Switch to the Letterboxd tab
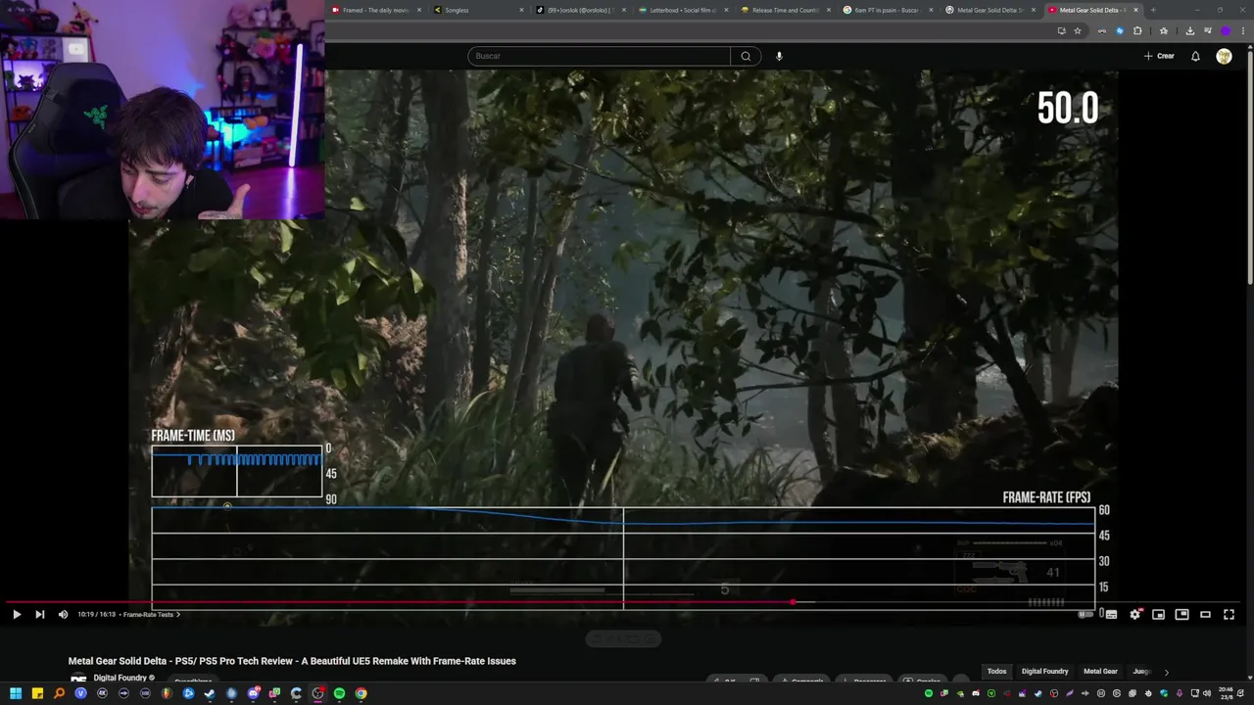Viewport: 1254px width, 705px height. 685,10
